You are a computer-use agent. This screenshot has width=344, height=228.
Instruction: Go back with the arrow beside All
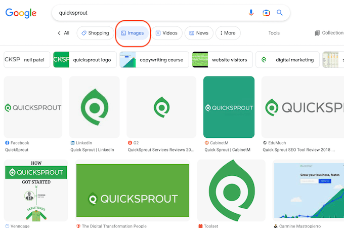59,33
